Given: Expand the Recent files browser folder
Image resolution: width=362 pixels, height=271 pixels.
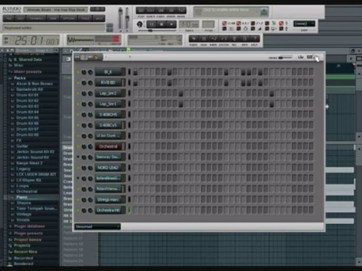Looking at the screenshot, I should click(x=25, y=252).
